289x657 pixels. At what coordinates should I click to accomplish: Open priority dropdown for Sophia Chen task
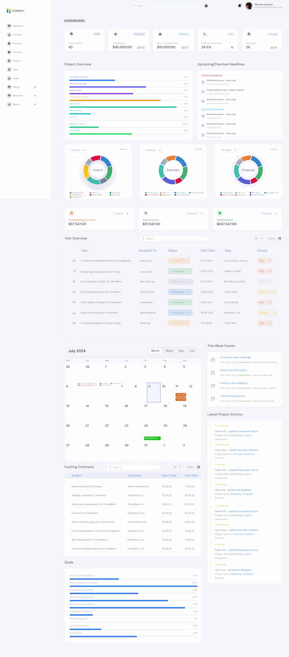(x=267, y=292)
